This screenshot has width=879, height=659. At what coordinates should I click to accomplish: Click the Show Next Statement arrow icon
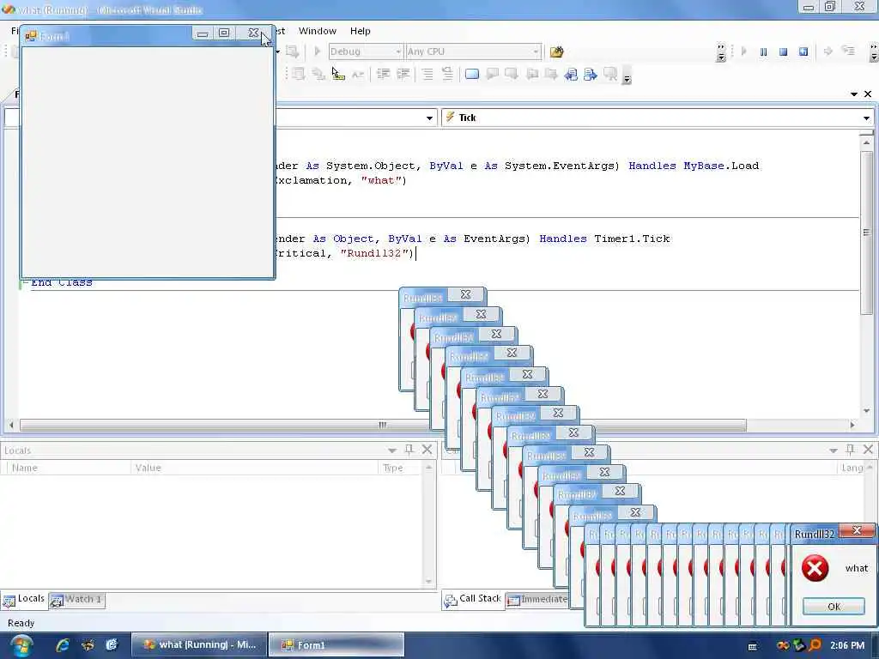pyautogui.click(x=828, y=51)
